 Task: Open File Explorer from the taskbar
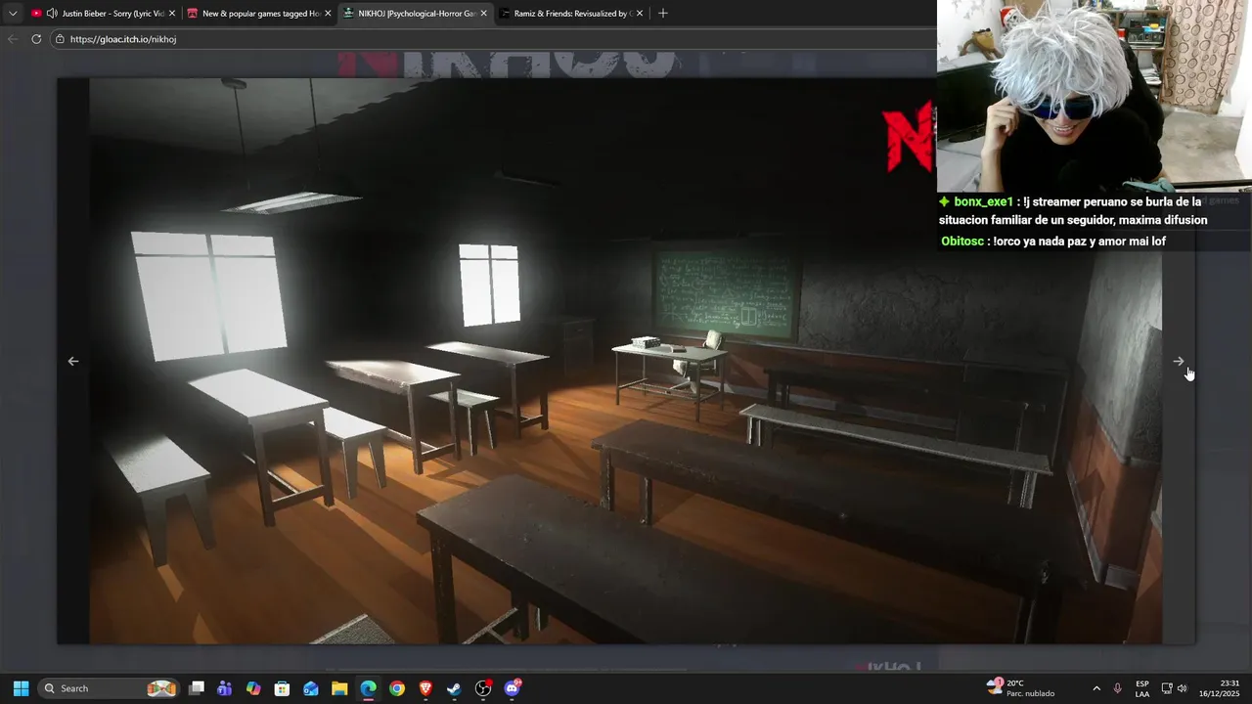coord(339,688)
